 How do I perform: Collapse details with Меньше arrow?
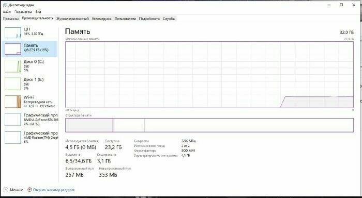tap(6, 190)
